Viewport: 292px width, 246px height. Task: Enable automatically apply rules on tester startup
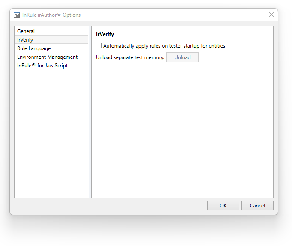click(99, 46)
